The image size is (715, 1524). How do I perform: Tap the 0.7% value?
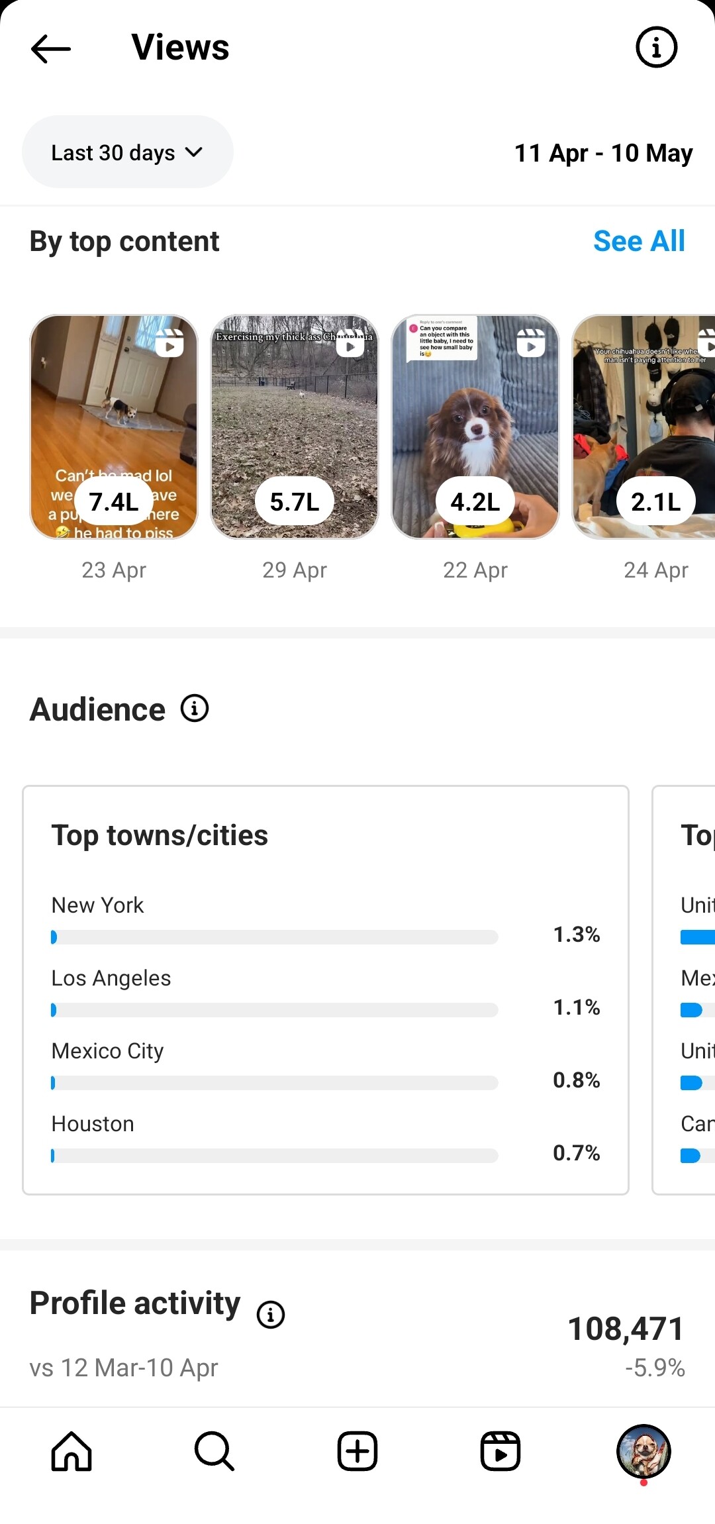[577, 1153]
